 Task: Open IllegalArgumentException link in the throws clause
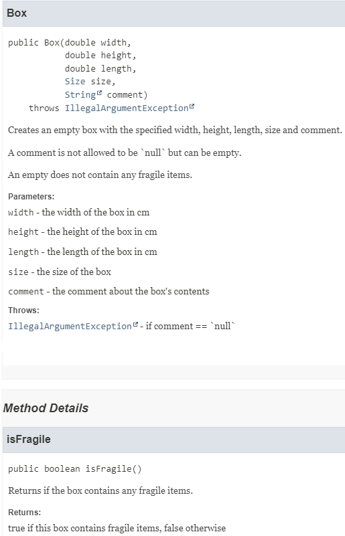[x=127, y=108]
